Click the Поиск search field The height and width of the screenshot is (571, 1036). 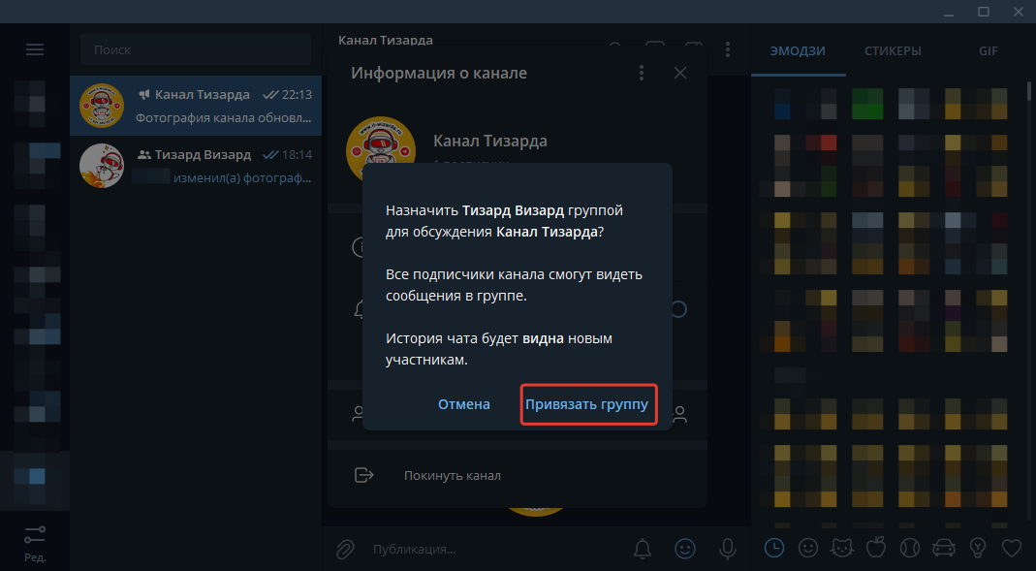[x=196, y=49]
